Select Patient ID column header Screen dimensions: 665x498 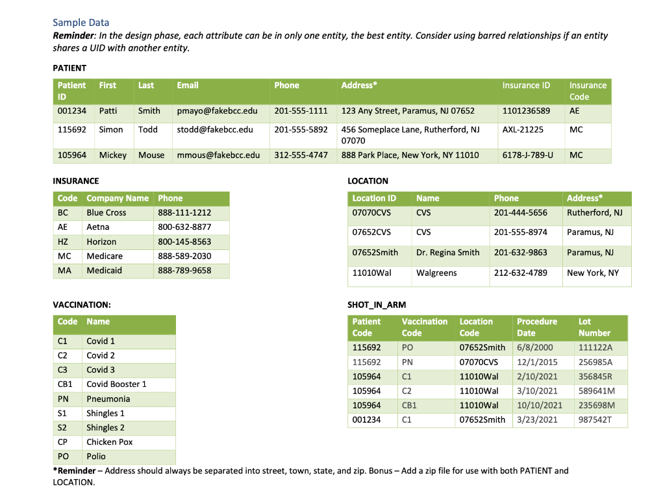[x=71, y=91]
